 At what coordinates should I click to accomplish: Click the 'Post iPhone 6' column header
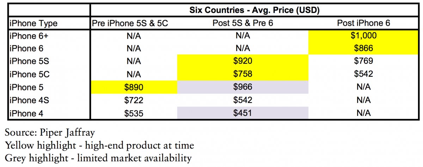(x=364, y=24)
